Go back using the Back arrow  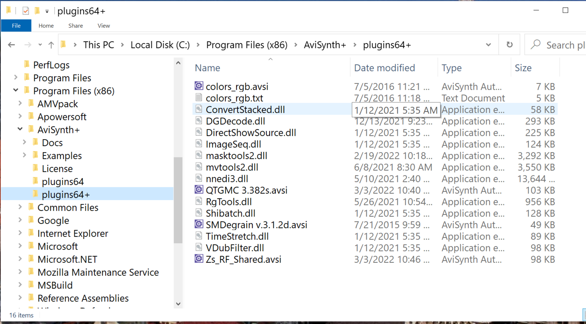click(x=12, y=45)
